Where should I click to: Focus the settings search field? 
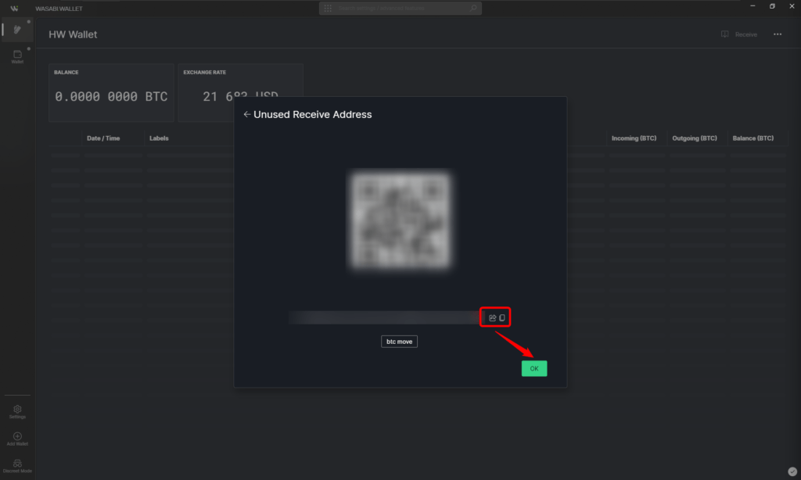[x=400, y=8]
